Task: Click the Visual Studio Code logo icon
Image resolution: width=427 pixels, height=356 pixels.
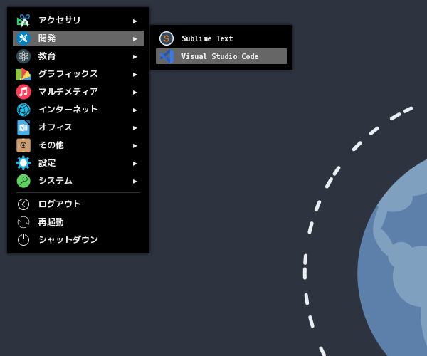Action: coord(167,56)
